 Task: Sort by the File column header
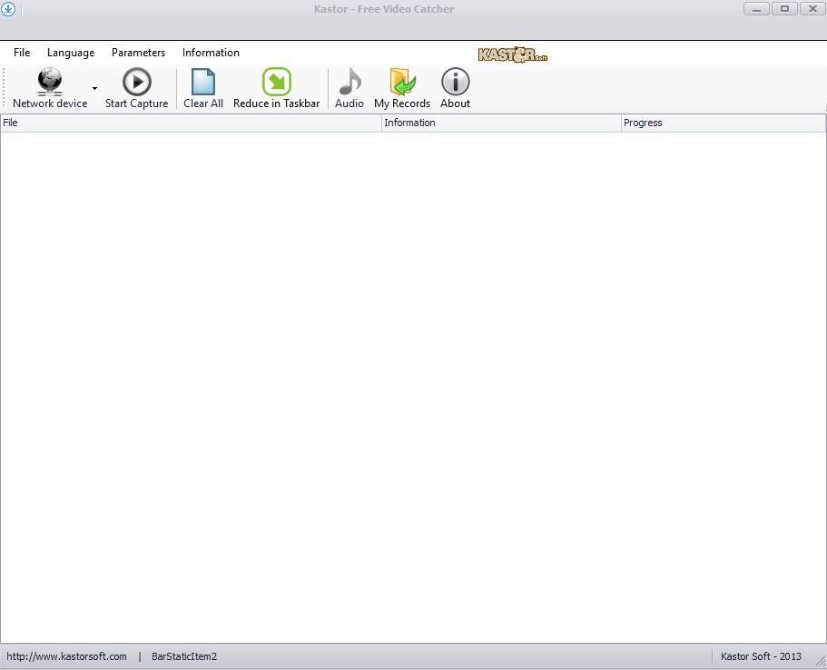pyautogui.click(x=191, y=123)
